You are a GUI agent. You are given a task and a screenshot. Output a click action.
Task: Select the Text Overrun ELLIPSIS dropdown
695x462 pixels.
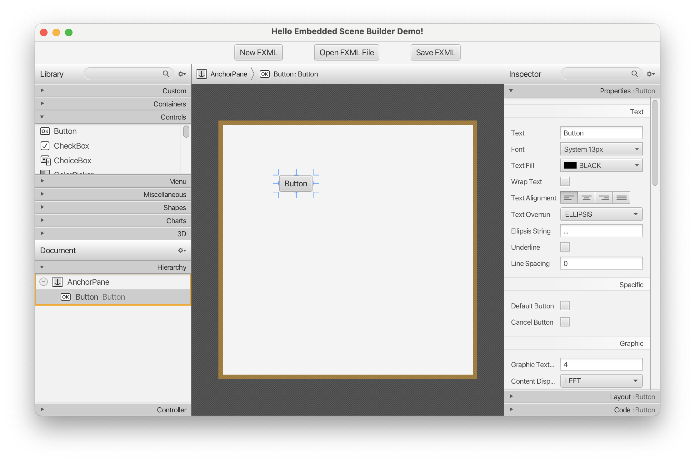600,214
